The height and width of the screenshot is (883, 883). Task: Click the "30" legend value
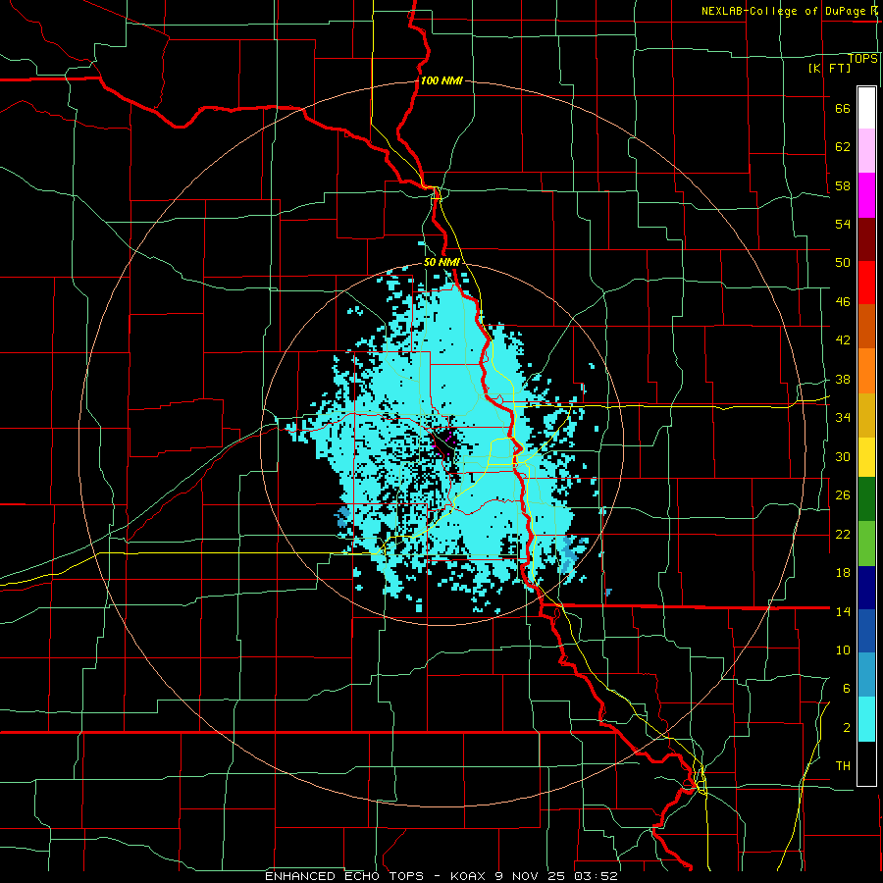pos(843,456)
